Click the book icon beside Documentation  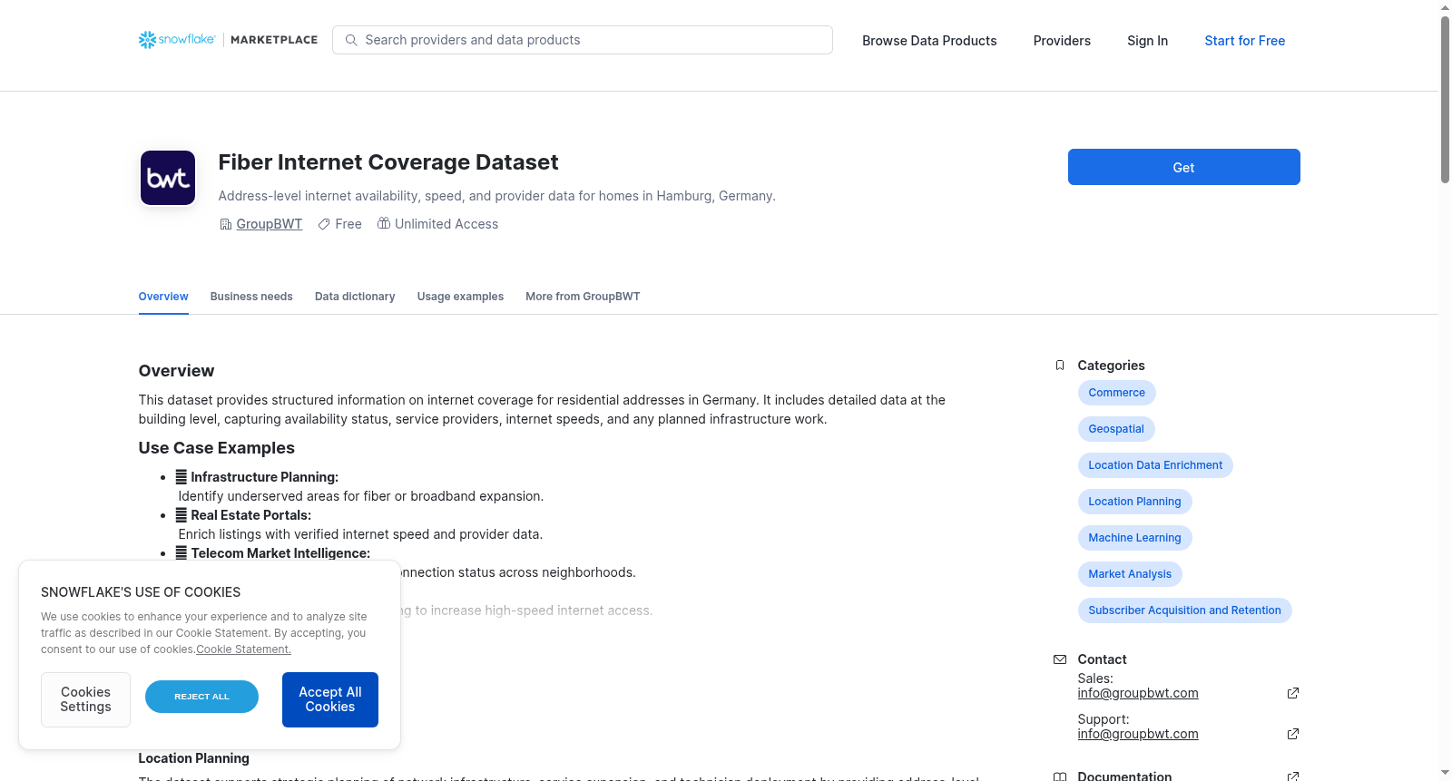click(x=1060, y=776)
